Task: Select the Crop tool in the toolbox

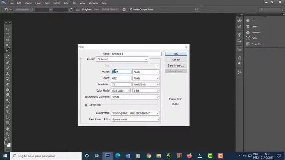Action: pos(8,51)
